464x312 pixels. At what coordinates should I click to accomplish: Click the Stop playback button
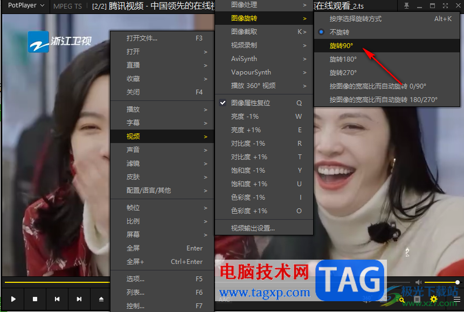coord(35,299)
